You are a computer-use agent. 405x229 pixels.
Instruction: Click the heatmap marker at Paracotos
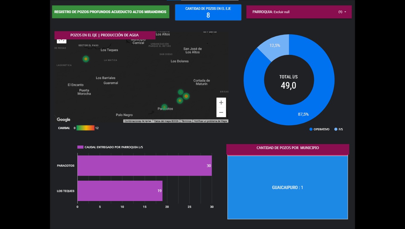164,107
